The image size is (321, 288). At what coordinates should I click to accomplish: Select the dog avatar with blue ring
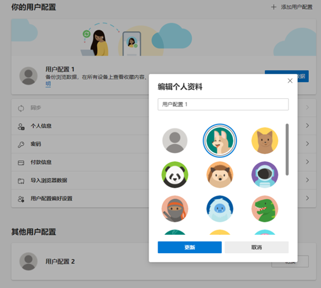(220, 141)
